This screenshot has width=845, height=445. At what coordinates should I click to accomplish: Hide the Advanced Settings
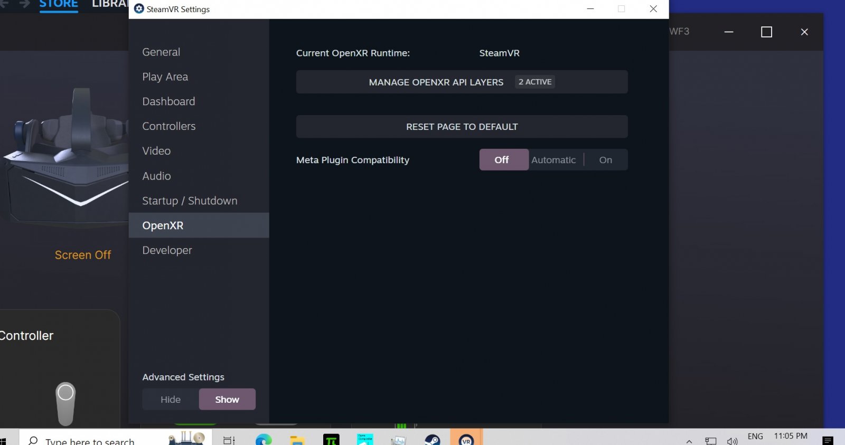pyautogui.click(x=171, y=400)
